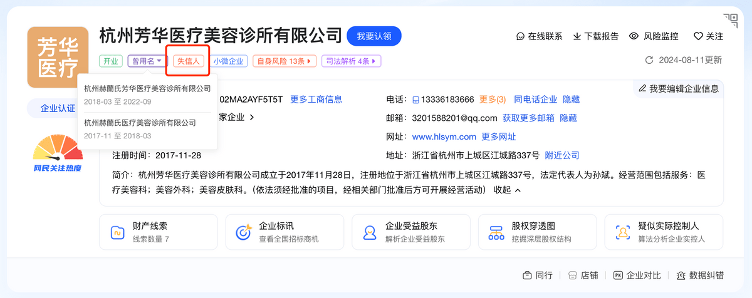Image resolution: width=752 pixels, height=298 pixels.
Task: Click the headset icon beside 数据纠错
Action: (681, 275)
